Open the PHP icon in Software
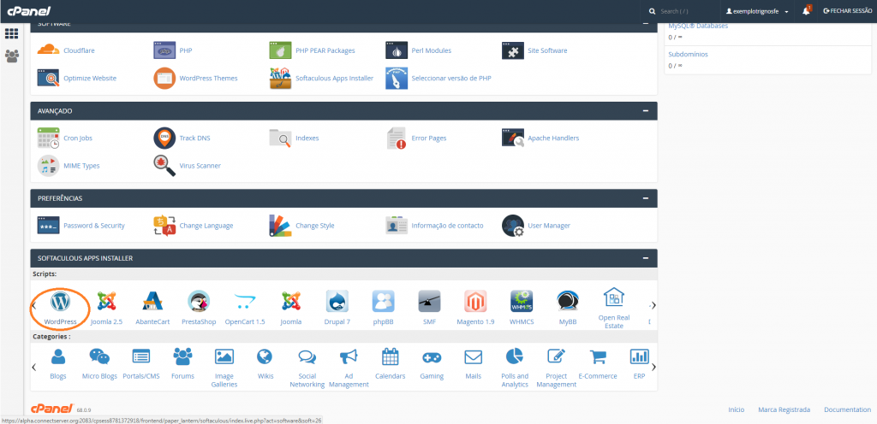The height and width of the screenshot is (424, 877). coord(164,50)
